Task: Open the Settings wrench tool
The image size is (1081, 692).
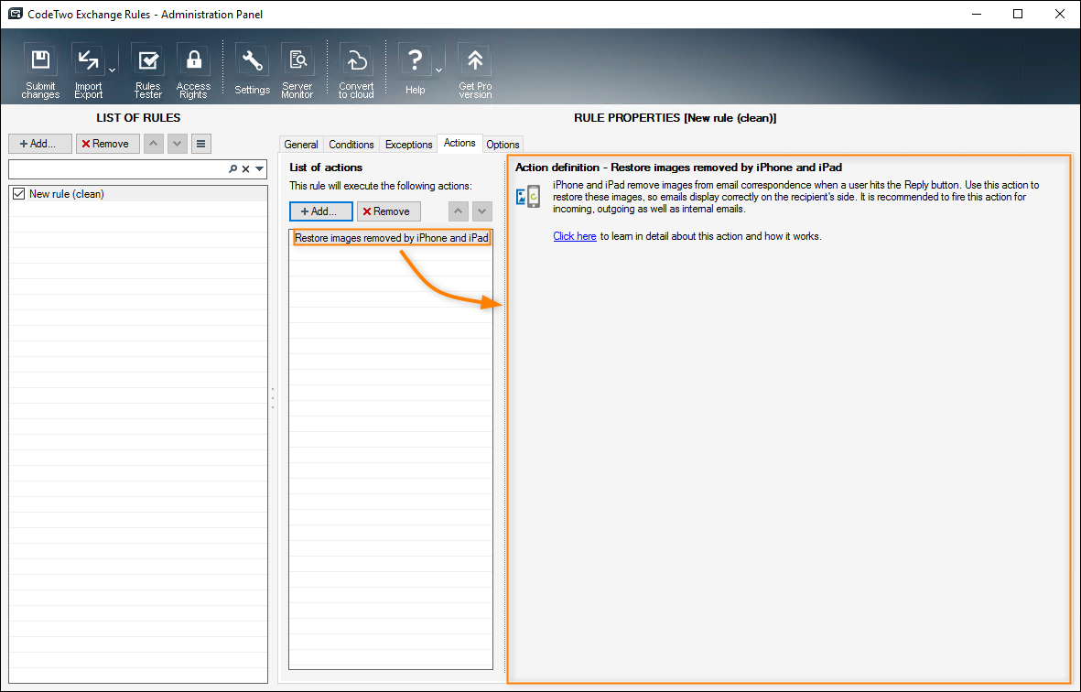Action: (252, 70)
